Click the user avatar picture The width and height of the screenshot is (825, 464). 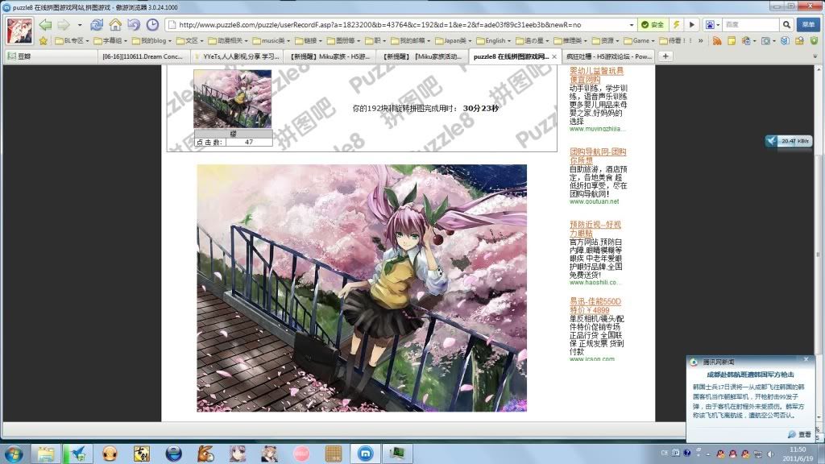(x=20, y=31)
